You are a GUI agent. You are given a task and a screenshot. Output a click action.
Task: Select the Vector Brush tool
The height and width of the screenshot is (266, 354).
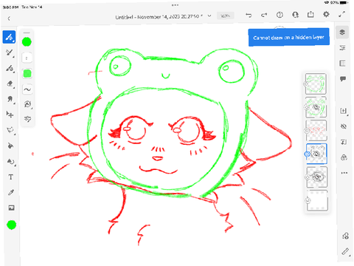pyautogui.click(x=10, y=68)
